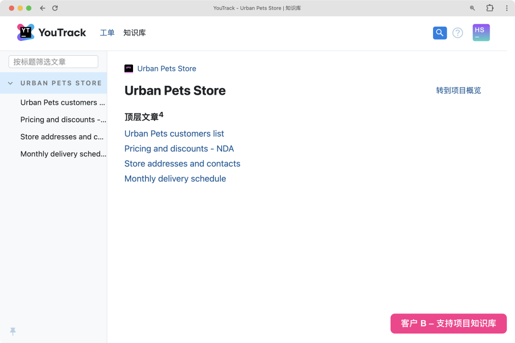Collapse the URBAN PETS STORE tree chevron
The image size is (515, 343).
[10, 83]
